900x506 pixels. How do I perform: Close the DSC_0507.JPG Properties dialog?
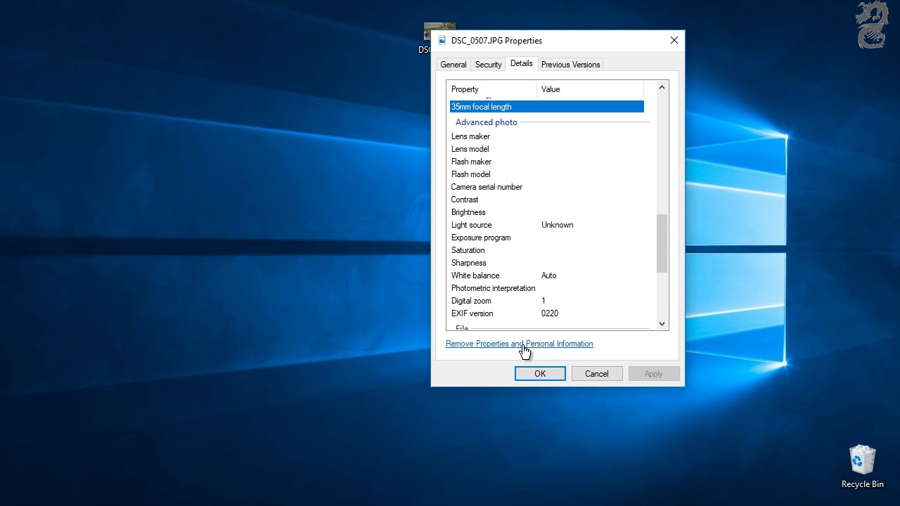pyautogui.click(x=674, y=41)
